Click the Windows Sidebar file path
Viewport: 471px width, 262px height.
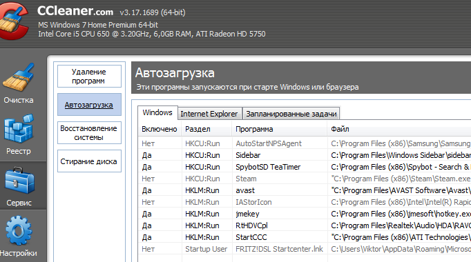pos(401,155)
